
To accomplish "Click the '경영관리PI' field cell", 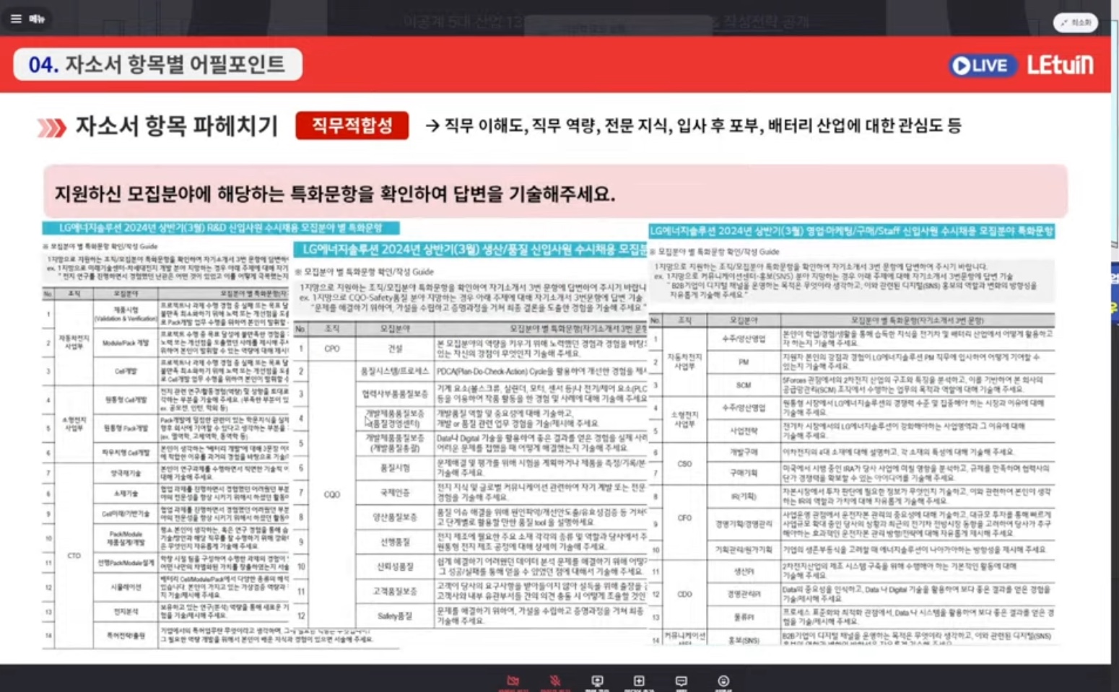I will pos(744,594).
